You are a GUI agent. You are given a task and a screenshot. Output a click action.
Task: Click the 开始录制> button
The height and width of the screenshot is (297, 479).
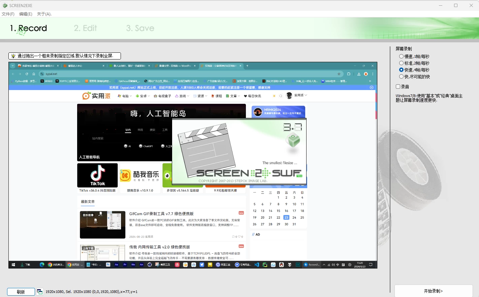(433, 291)
